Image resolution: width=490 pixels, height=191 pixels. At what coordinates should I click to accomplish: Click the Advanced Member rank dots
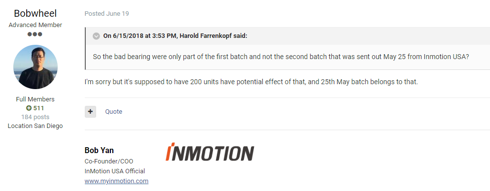(x=35, y=34)
